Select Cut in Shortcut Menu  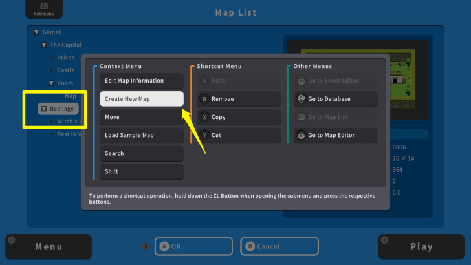(x=239, y=135)
